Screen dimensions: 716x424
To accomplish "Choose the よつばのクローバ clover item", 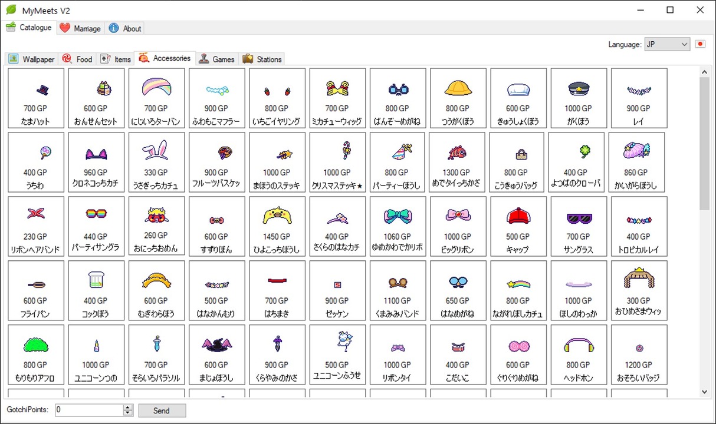I will (576, 162).
